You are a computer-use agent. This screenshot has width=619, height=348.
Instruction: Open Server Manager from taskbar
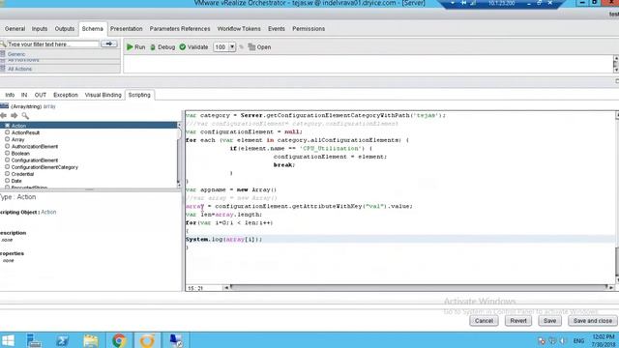pyautogui.click(x=34, y=340)
